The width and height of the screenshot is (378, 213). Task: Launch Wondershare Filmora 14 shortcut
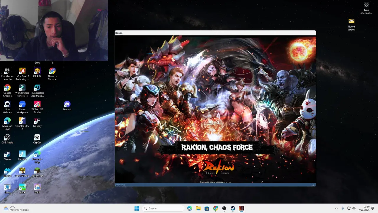coord(22,91)
